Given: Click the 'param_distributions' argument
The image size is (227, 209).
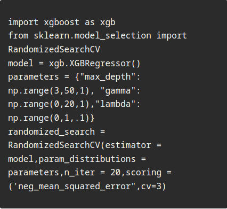Looking at the screenshot, I should tap(87, 159).
